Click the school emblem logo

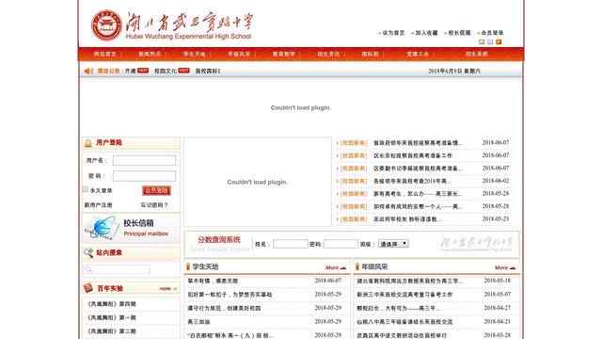pyautogui.click(x=106, y=25)
